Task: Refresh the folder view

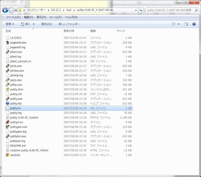Action: point(141,10)
